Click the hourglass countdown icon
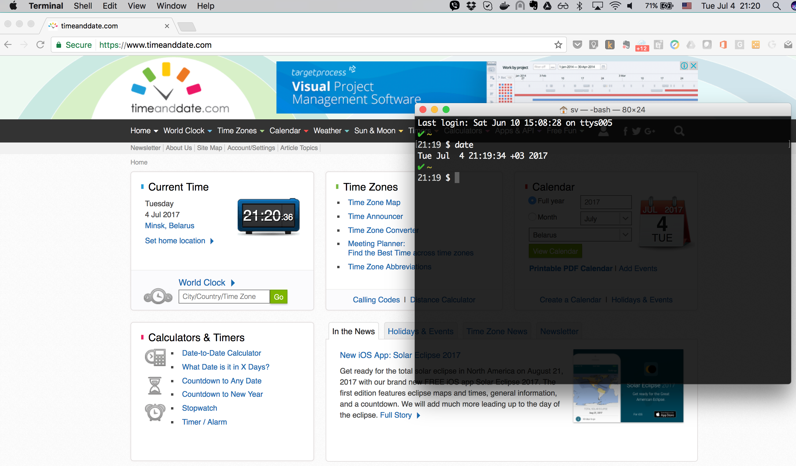 (155, 385)
